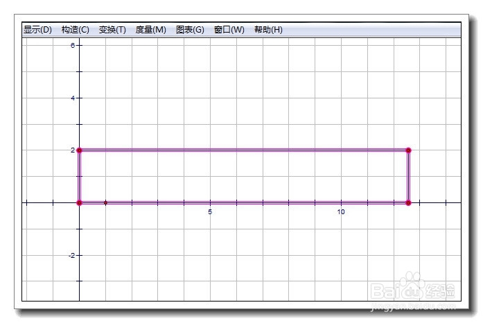Select the right side of the purple rectangle
Screen dimensions: 483x323
click(408, 177)
